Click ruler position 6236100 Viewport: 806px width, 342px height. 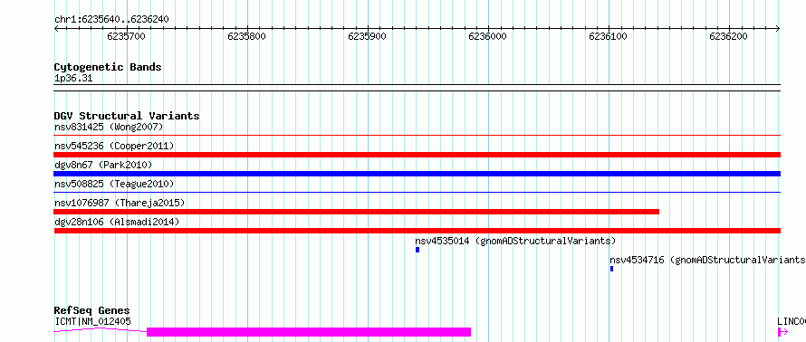click(608, 37)
